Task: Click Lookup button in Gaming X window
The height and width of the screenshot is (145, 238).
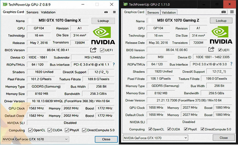Action: (x=103, y=21)
